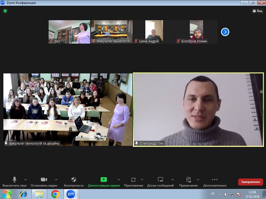The width and height of the screenshot is (266, 199).
Task: Expand video options arrow next to camera
Action: (56, 180)
